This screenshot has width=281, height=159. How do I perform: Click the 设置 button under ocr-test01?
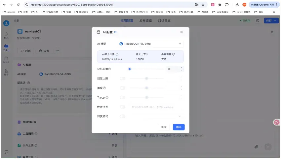(x=44, y=51)
